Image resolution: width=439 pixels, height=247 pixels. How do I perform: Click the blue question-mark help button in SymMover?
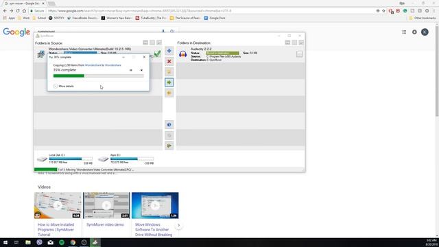pyautogui.click(x=169, y=125)
